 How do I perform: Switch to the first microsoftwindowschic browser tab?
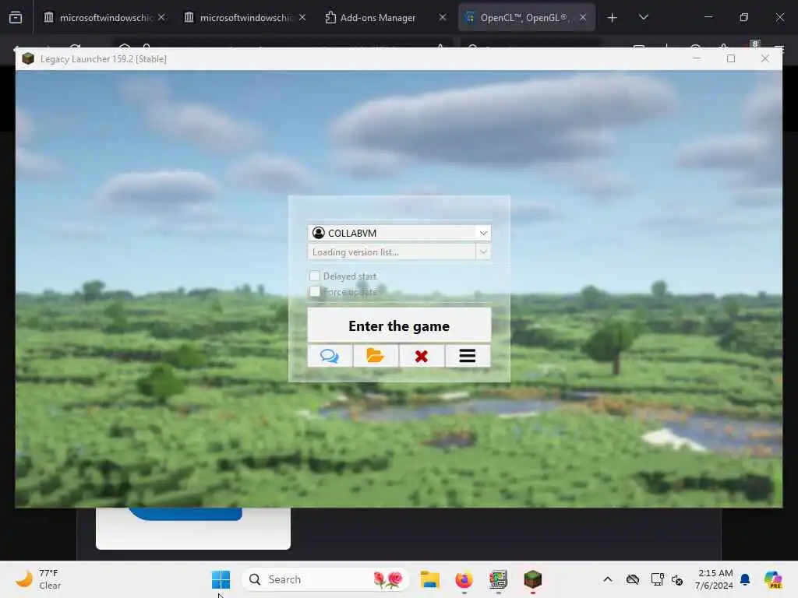104,17
